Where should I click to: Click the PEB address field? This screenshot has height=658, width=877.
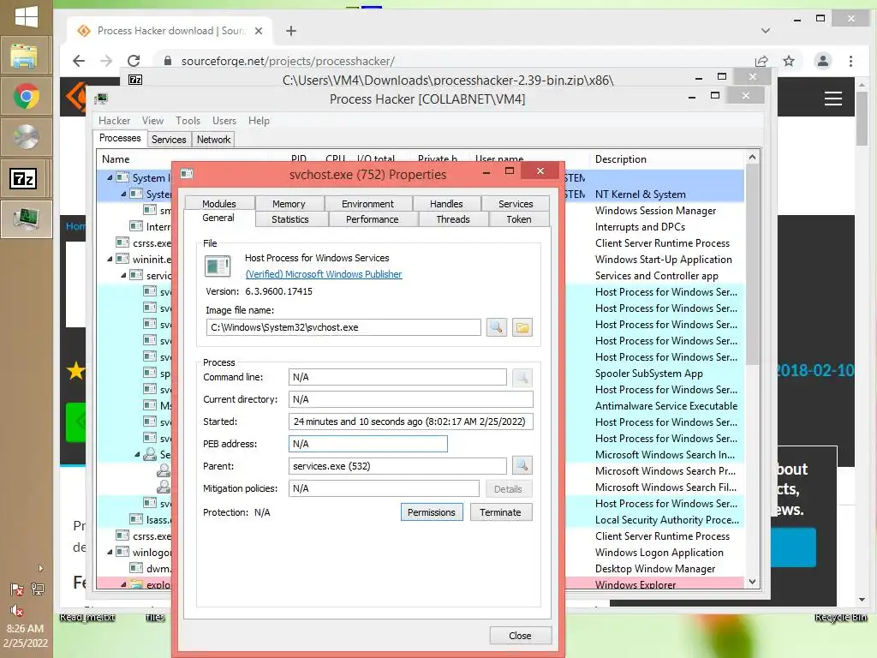367,444
